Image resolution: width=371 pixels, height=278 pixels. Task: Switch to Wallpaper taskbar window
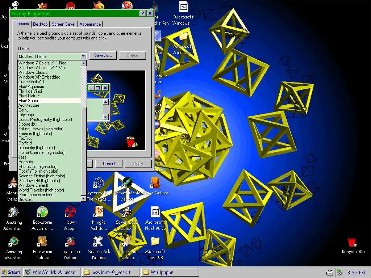(x=170, y=272)
